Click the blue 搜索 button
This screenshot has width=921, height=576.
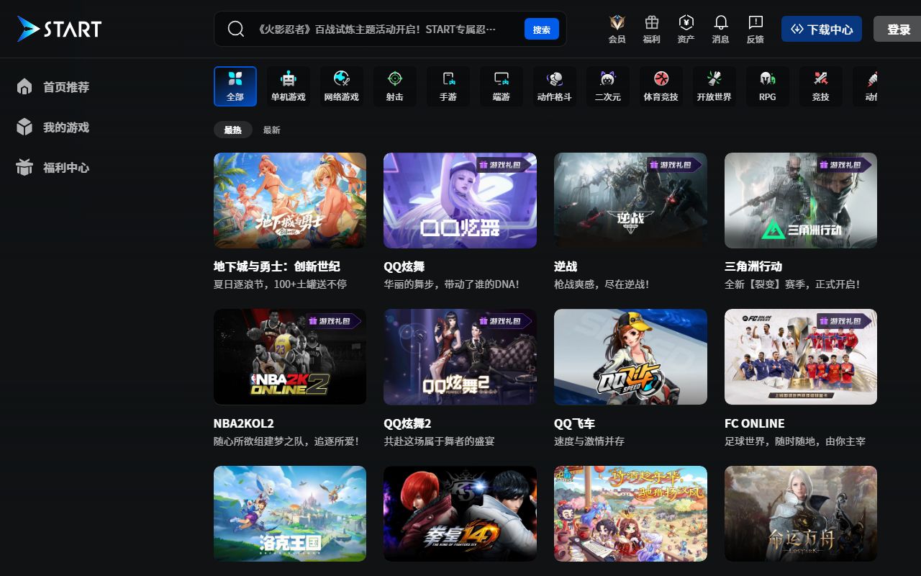click(x=542, y=30)
